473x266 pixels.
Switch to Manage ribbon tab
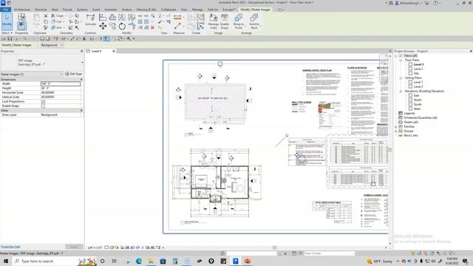coord(197,10)
